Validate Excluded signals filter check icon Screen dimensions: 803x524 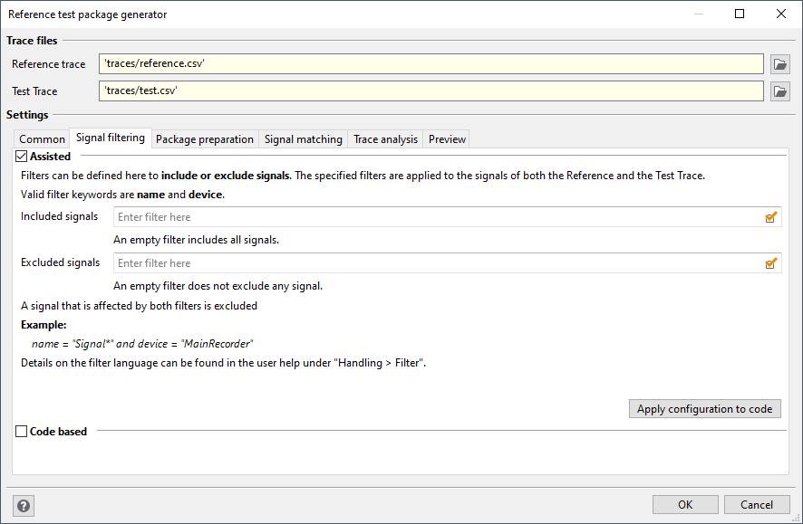point(770,263)
